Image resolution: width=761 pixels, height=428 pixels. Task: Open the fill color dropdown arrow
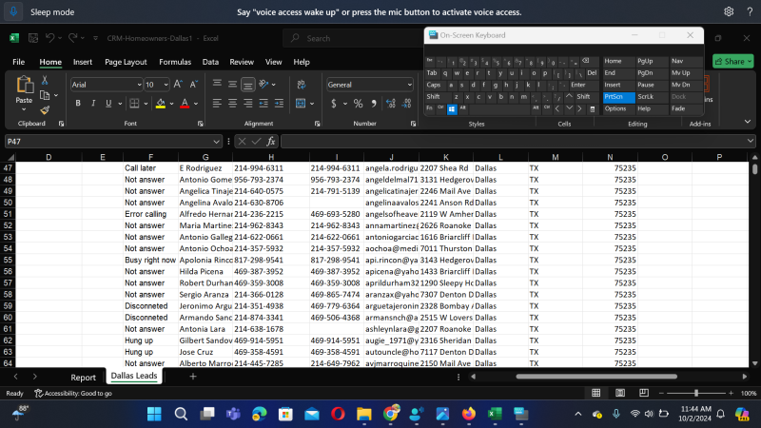point(171,104)
